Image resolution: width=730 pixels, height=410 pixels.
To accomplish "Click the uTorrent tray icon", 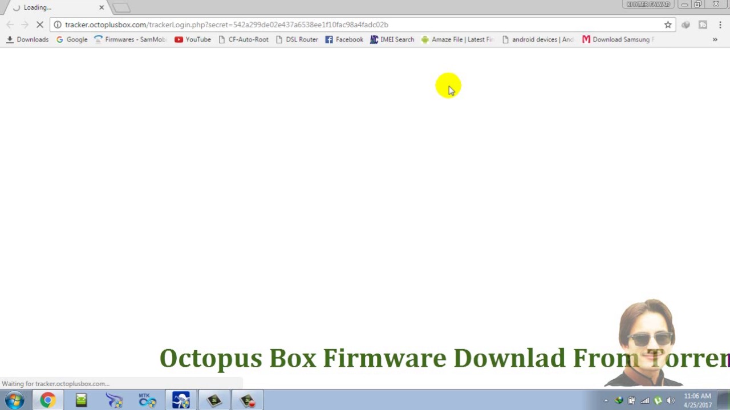I will click(x=658, y=400).
